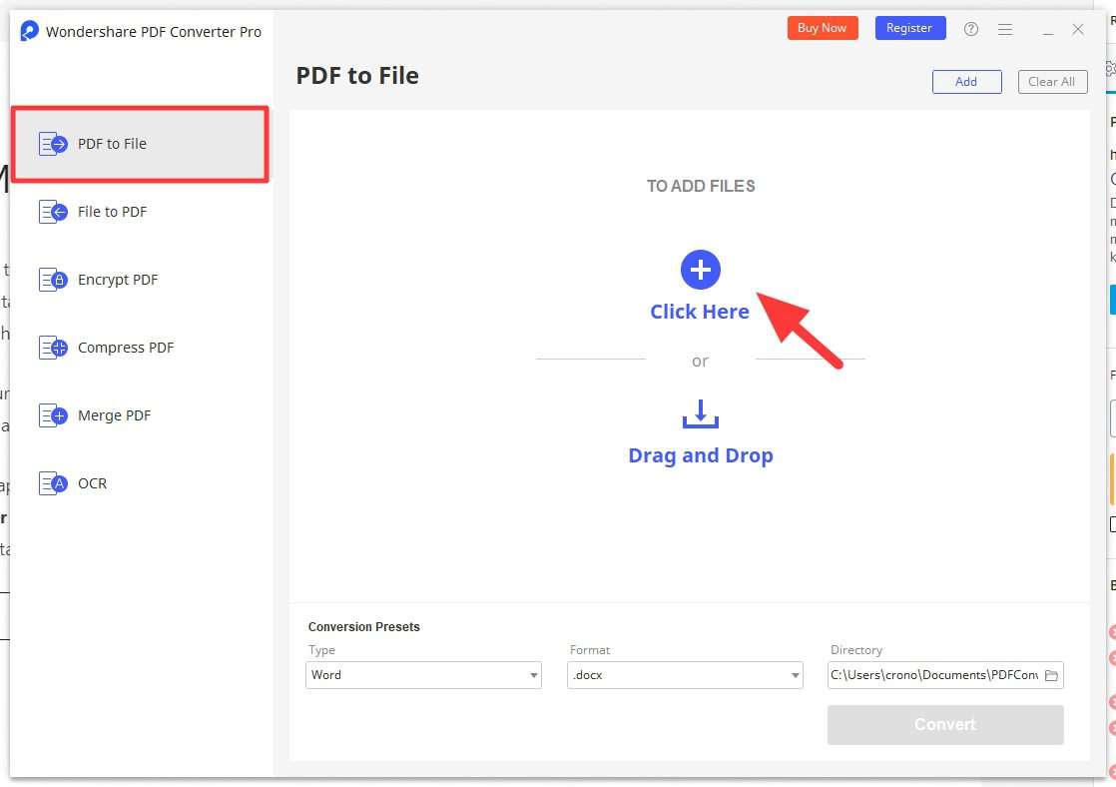Open the help icon in the title bar
1116x787 pixels.
click(x=970, y=28)
